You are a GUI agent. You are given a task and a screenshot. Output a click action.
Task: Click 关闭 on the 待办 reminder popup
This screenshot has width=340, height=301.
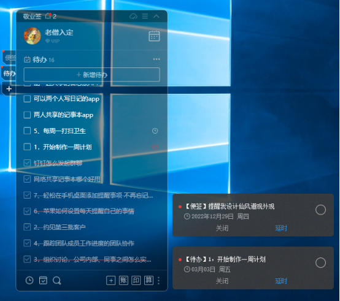(222, 281)
